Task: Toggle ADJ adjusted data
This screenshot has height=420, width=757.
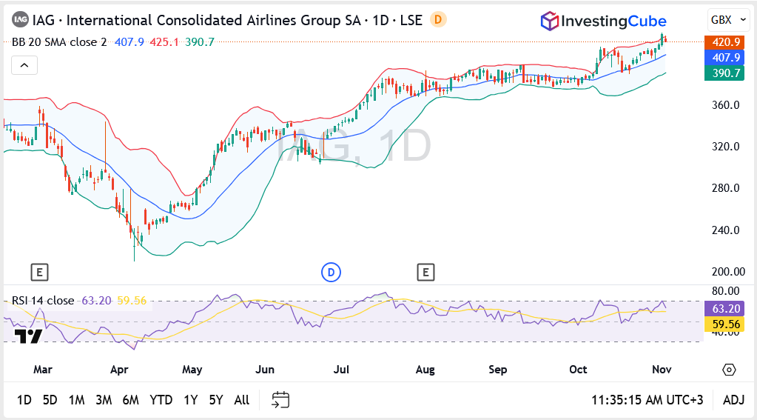Action: [x=733, y=400]
